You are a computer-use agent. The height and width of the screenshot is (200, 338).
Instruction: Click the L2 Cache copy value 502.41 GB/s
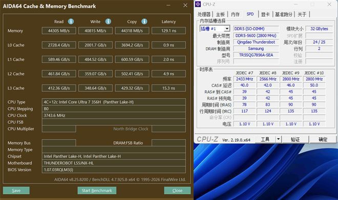[132, 74]
